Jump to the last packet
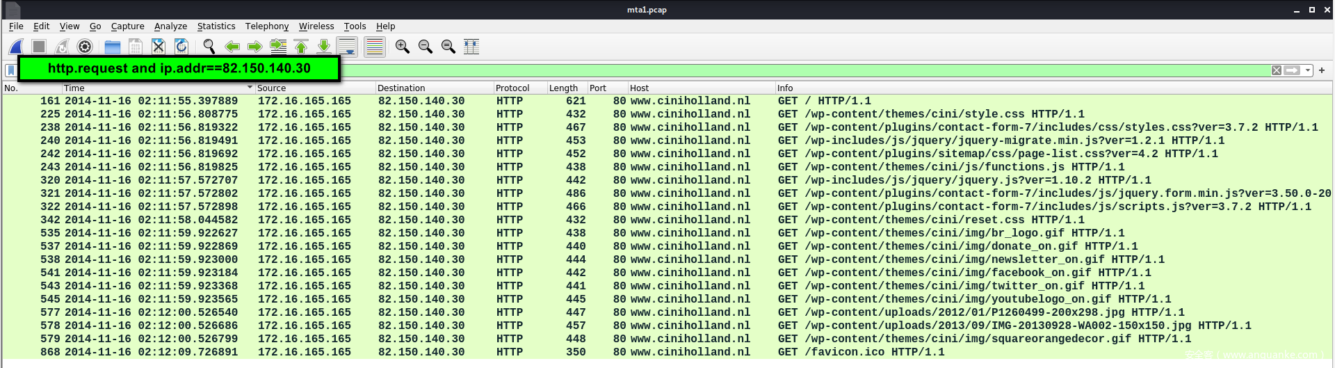 (324, 47)
